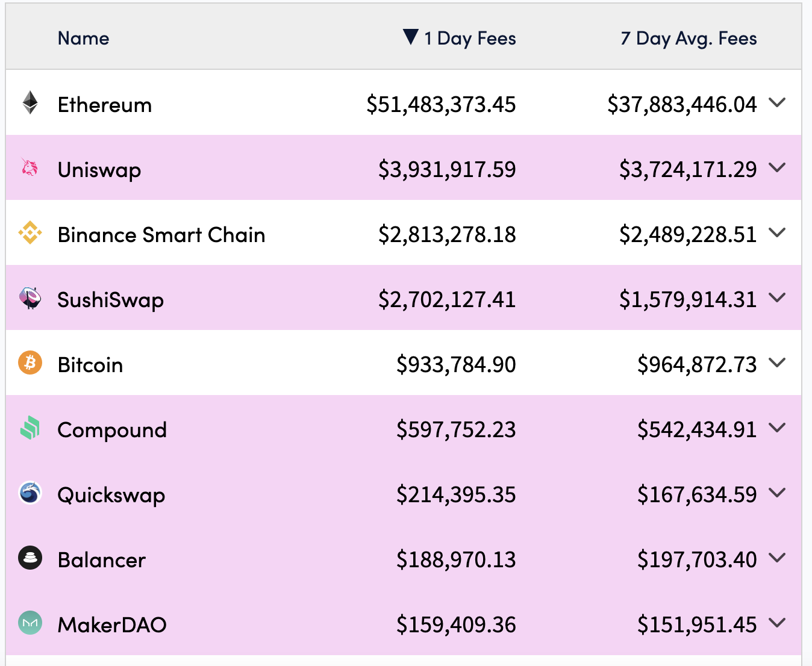Screen dimensions: 812x666
Task: Expand the Binance Smart Chain row chevron
Action: (778, 232)
